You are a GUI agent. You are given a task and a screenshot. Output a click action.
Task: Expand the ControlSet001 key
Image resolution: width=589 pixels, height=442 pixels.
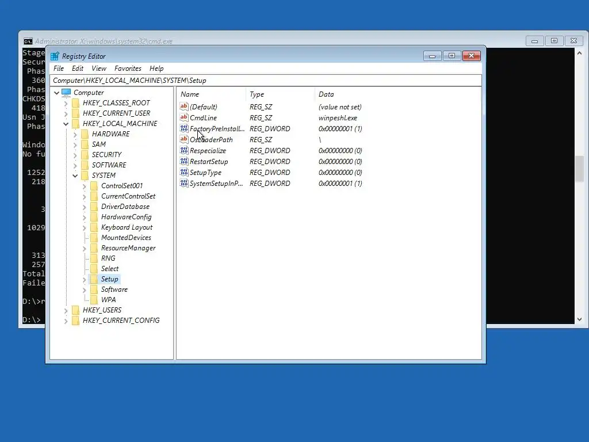[84, 186]
